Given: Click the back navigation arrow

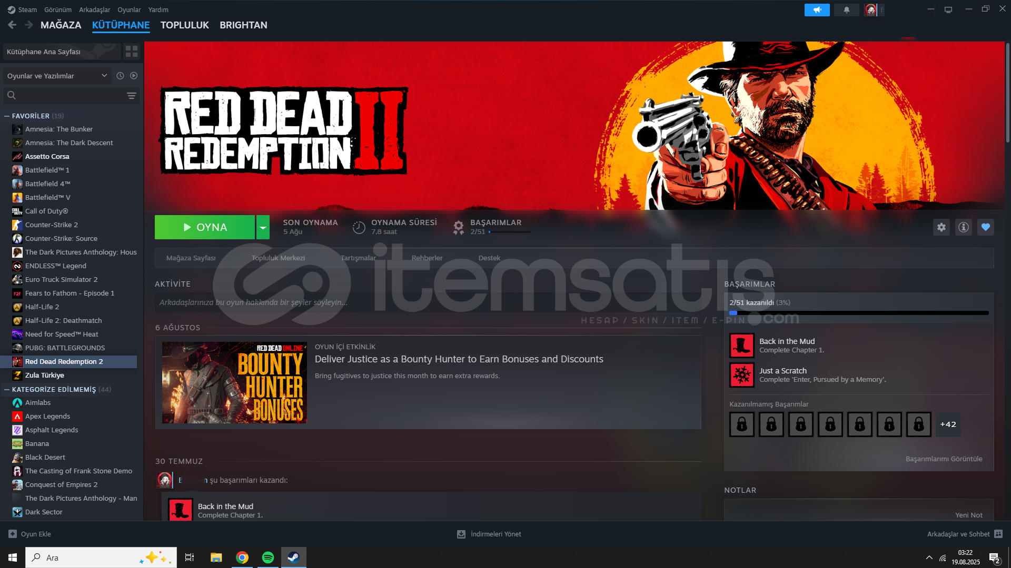Looking at the screenshot, I should (x=12, y=25).
